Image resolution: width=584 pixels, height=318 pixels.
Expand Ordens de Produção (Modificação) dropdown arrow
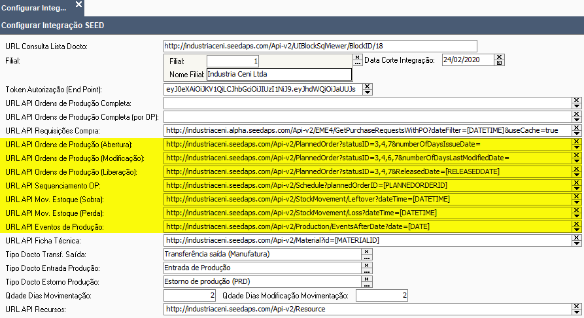pos(577,161)
